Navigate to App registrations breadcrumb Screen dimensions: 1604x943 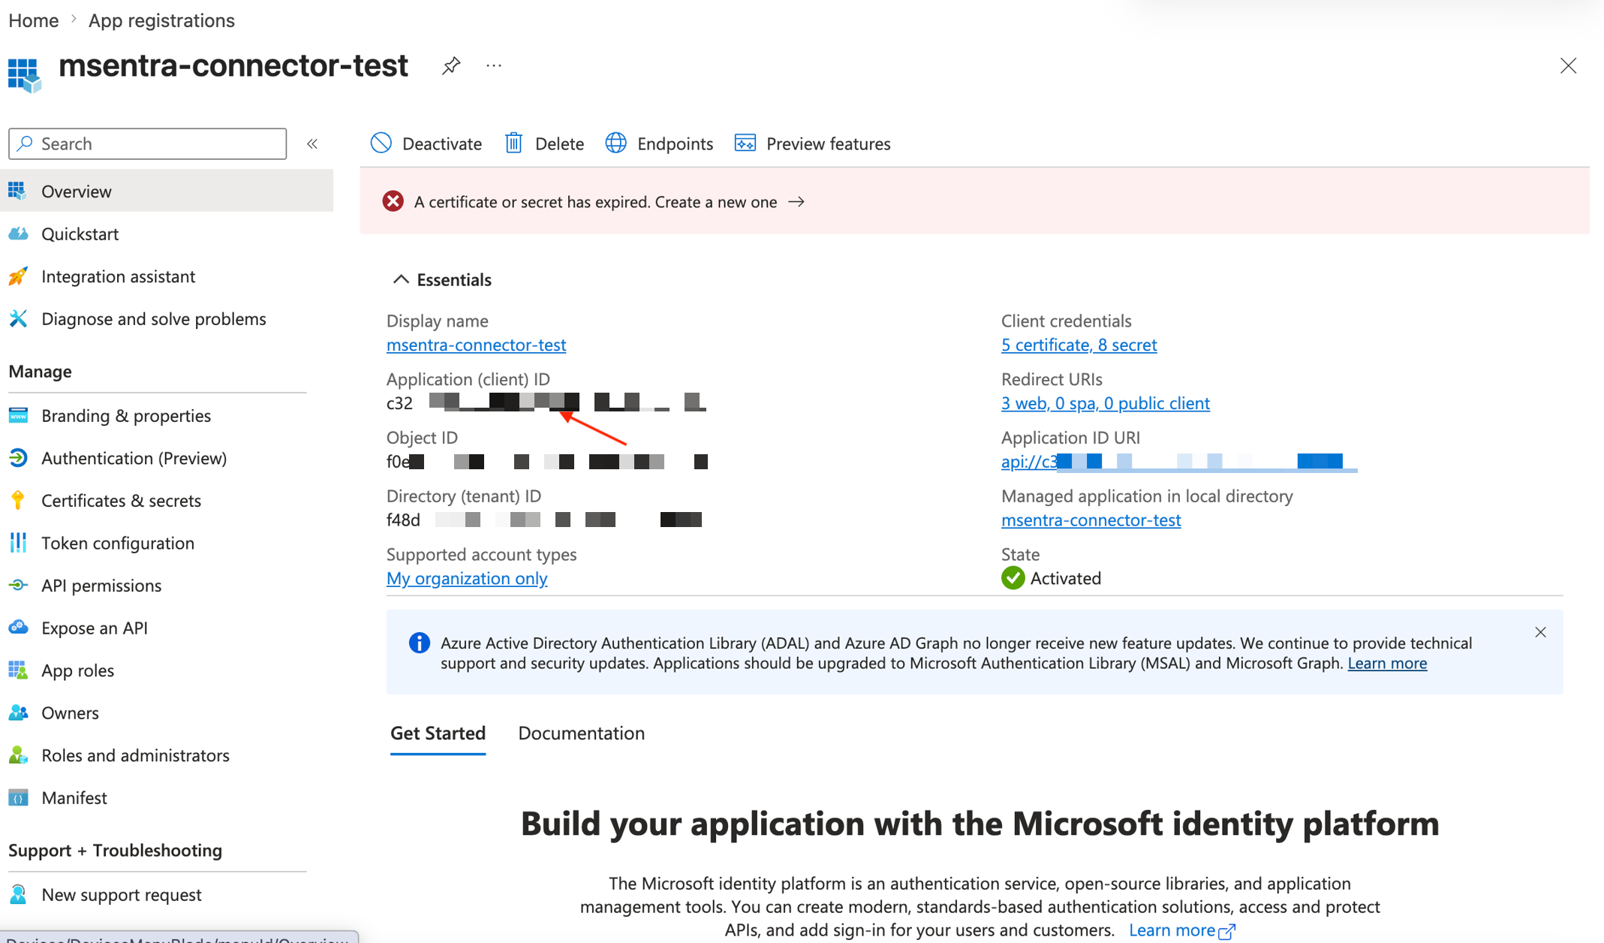coord(161,20)
